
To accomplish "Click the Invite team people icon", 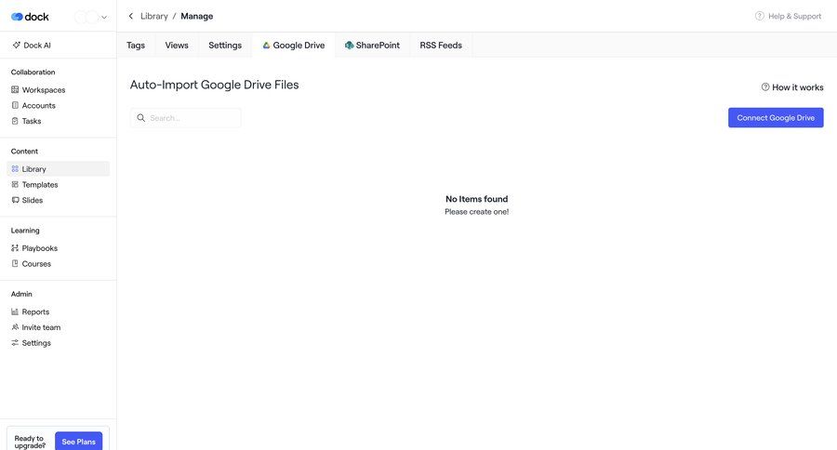I will pos(15,326).
